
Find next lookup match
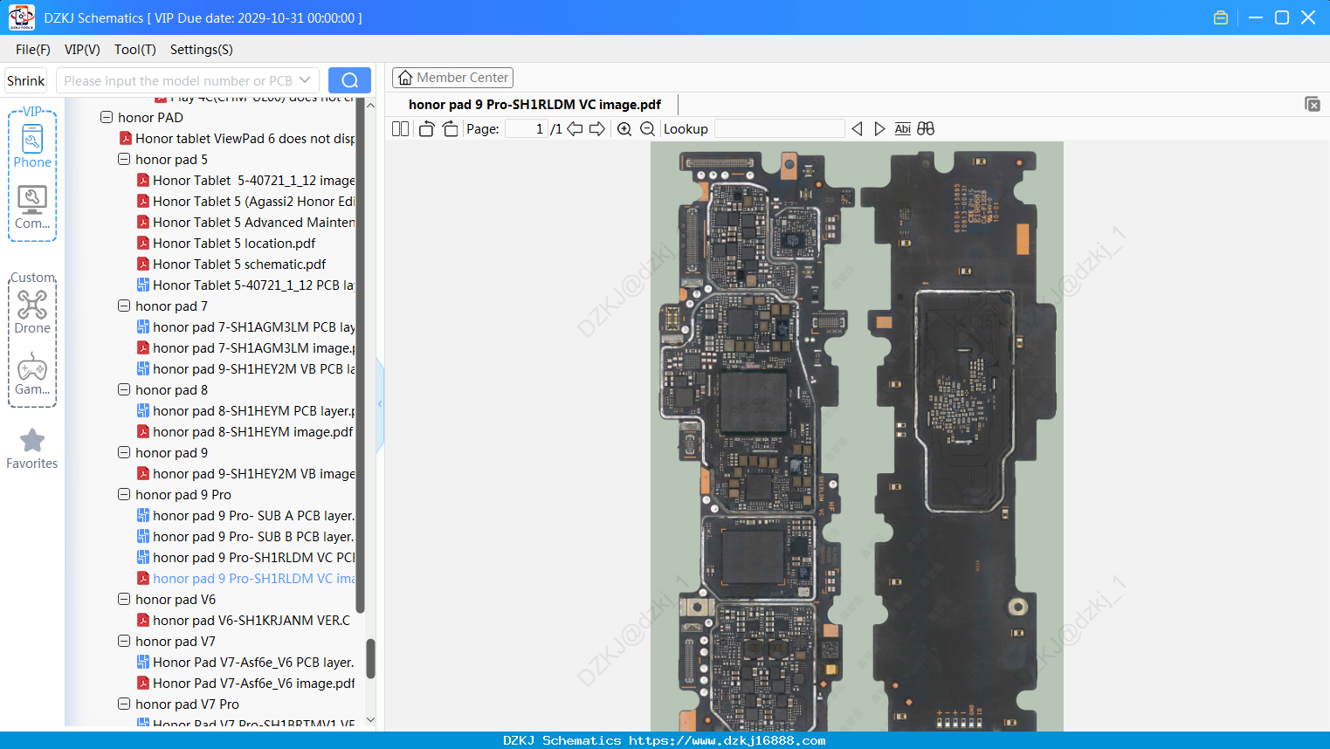(x=879, y=128)
